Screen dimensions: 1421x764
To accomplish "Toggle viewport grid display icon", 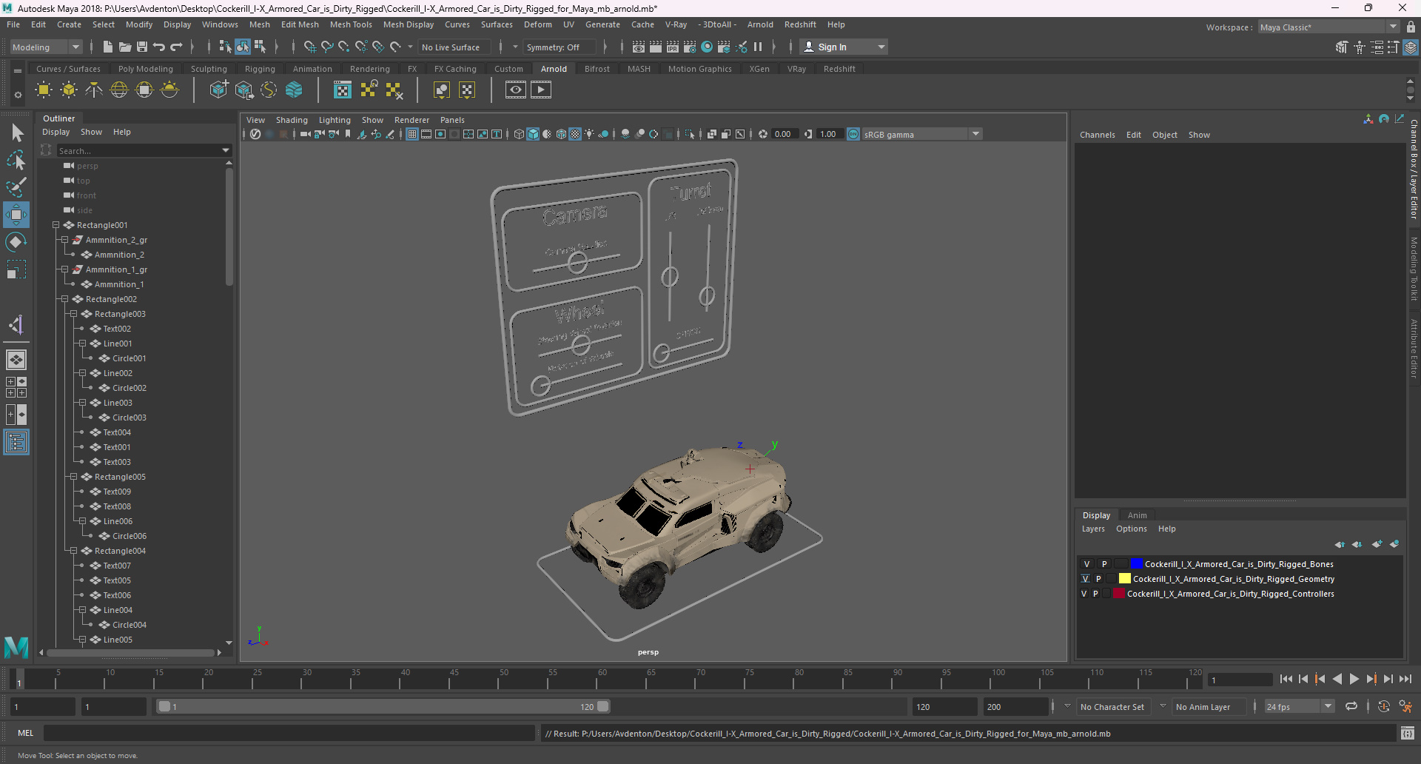I will click(x=412, y=134).
